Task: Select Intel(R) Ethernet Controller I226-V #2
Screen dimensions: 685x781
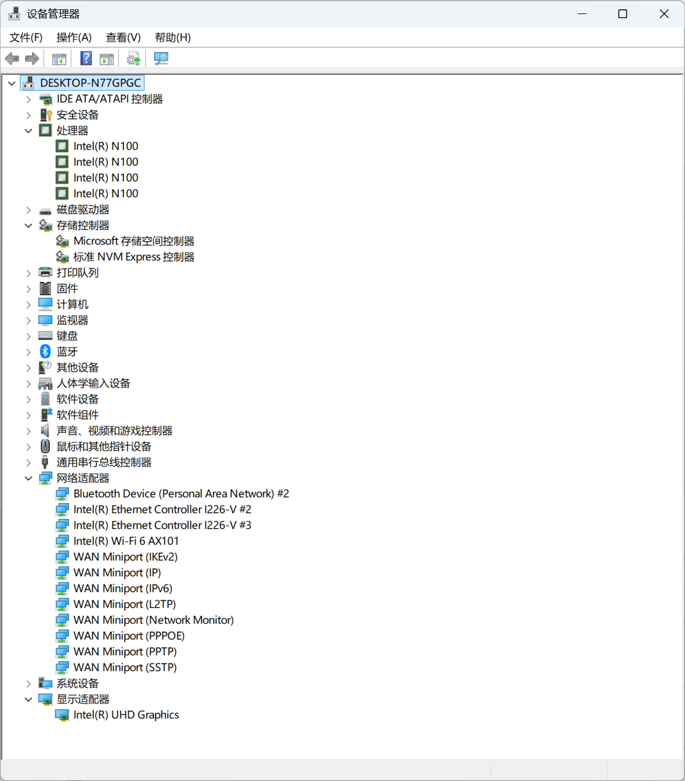Action: pyautogui.click(x=162, y=510)
